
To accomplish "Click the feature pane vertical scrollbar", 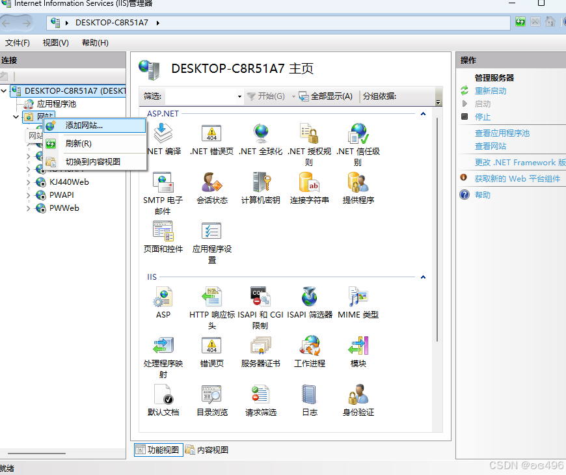I will pos(437,230).
